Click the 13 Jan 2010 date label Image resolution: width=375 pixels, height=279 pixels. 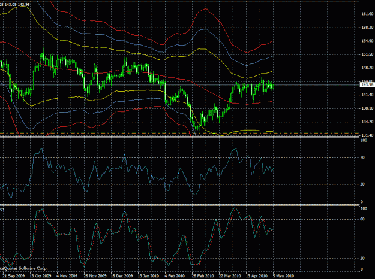click(148, 276)
